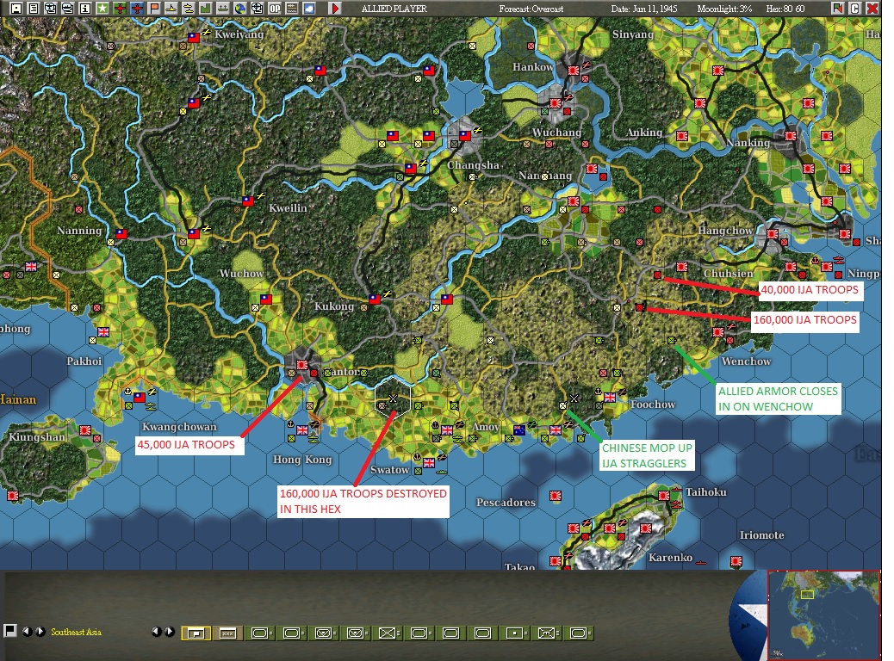
Task: Click the white-outlined selected hex near Swatow
Action: click(392, 397)
